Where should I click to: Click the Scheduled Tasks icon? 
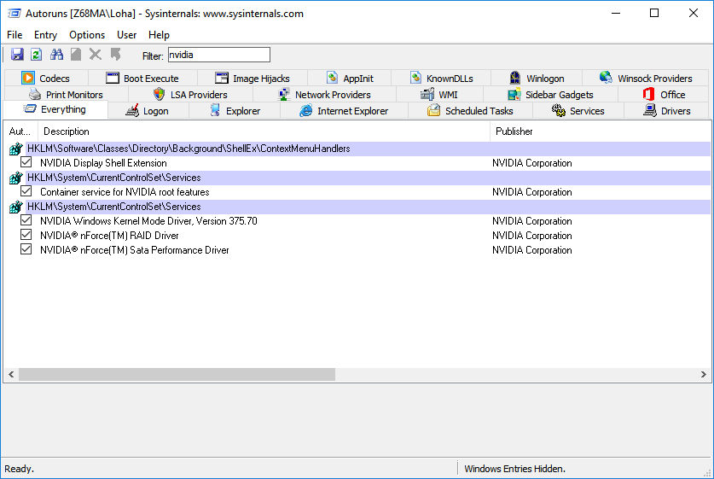tap(434, 111)
